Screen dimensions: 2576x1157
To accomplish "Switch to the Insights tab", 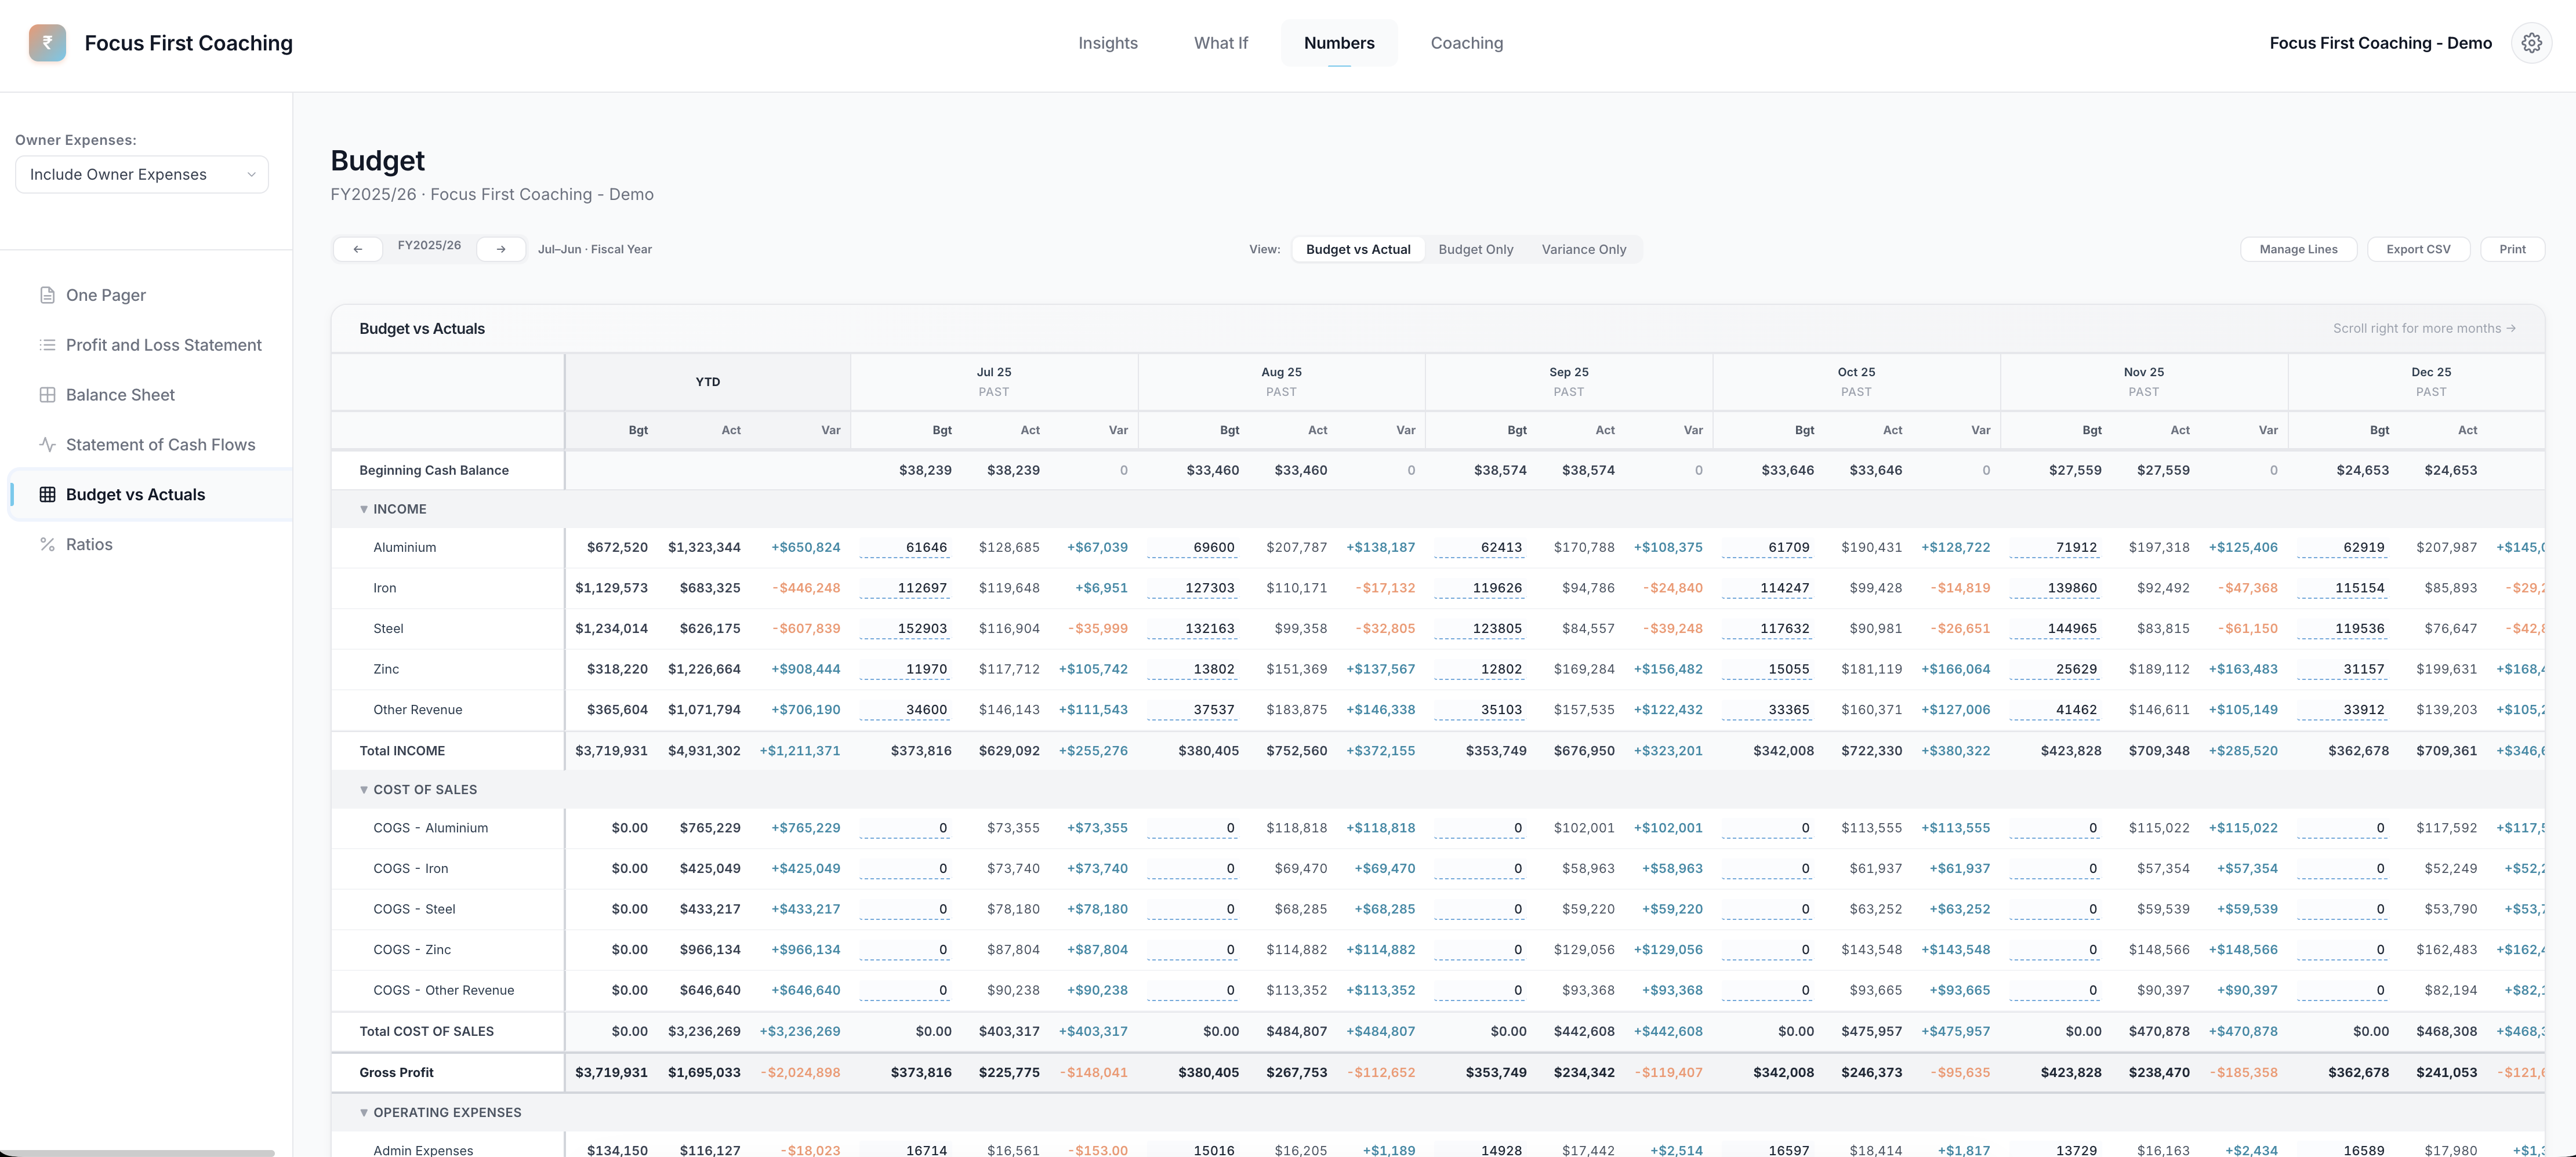I will click(1108, 42).
